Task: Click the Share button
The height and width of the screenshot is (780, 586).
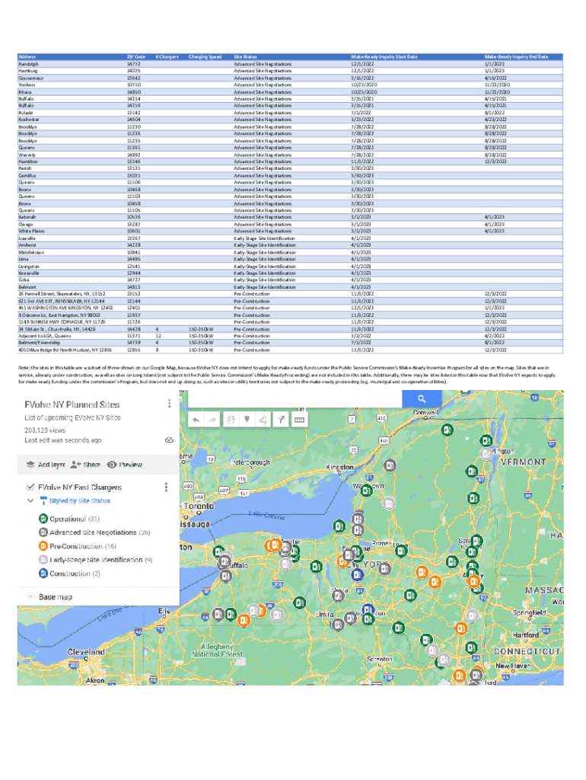Action: pos(84,464)
